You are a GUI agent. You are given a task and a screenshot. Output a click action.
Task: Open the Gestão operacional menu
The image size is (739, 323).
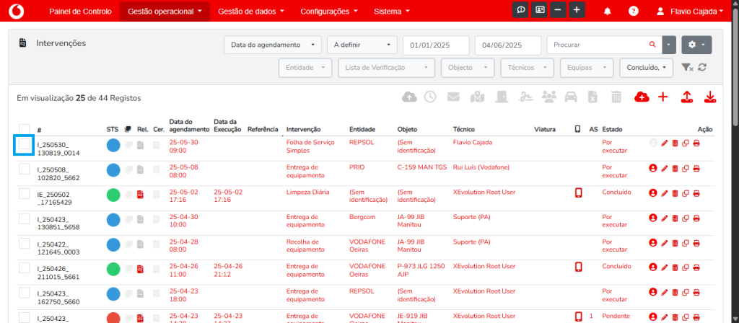(x=165, y=12)
